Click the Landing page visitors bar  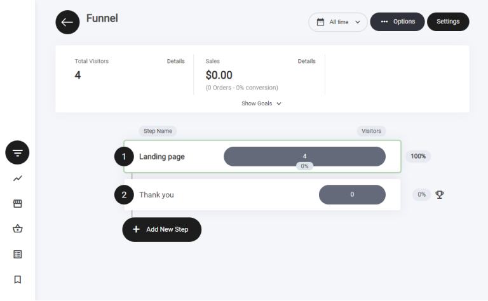304,156
